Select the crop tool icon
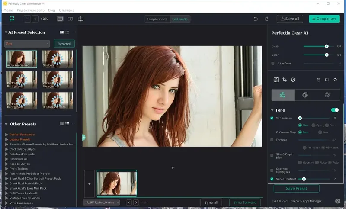This screenshot has height=209, width=346. (285, 80)
